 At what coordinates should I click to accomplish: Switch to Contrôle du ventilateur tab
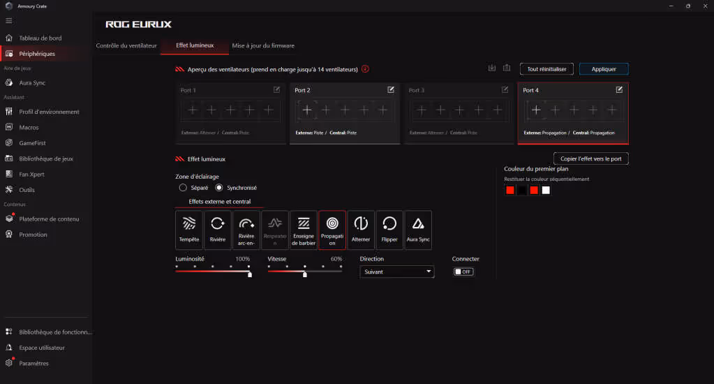click(x=126, y=45)
